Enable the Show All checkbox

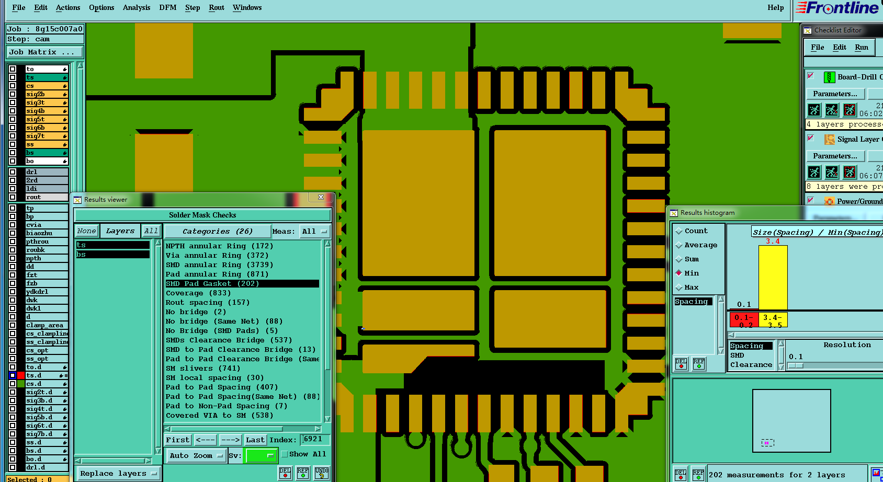coord(285,454)
